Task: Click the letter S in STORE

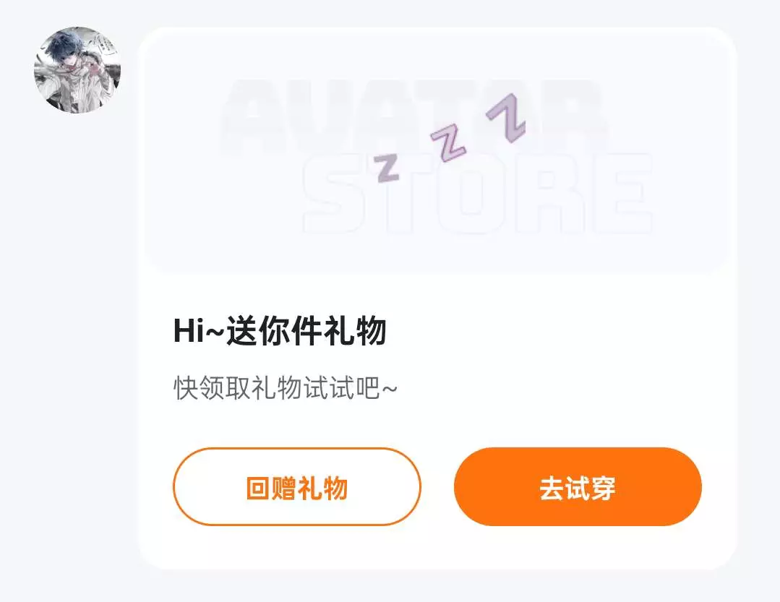Action: click(333, 194)
